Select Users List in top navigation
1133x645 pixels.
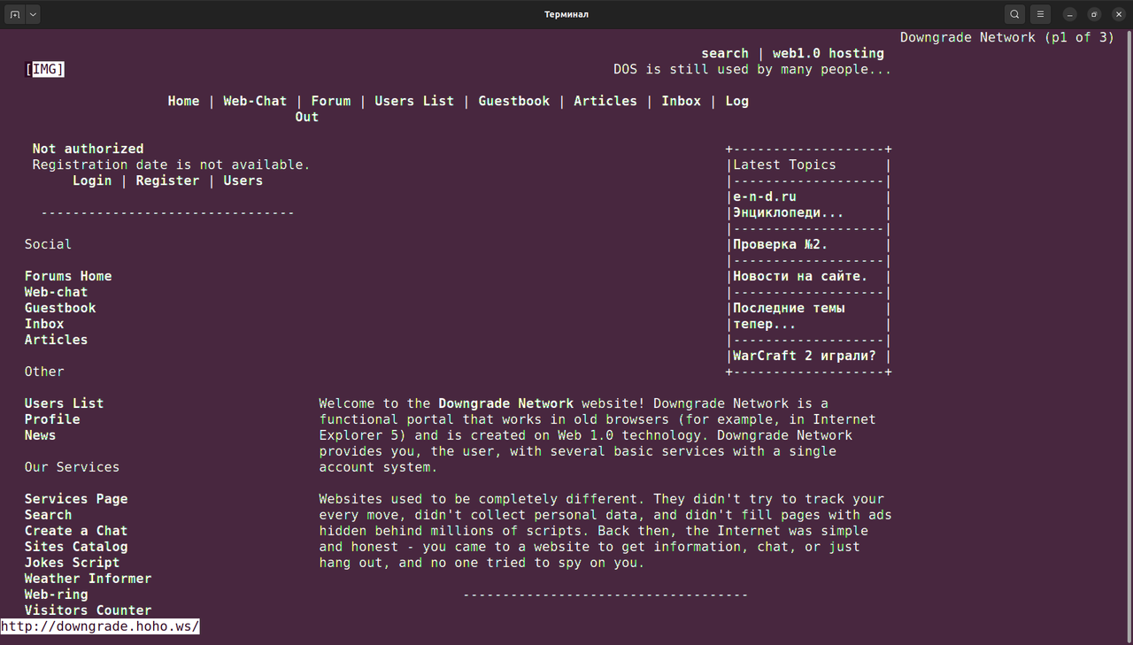point(414,101)
